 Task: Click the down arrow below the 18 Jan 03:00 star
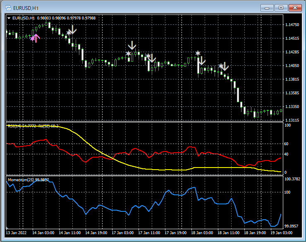(201, 61)
